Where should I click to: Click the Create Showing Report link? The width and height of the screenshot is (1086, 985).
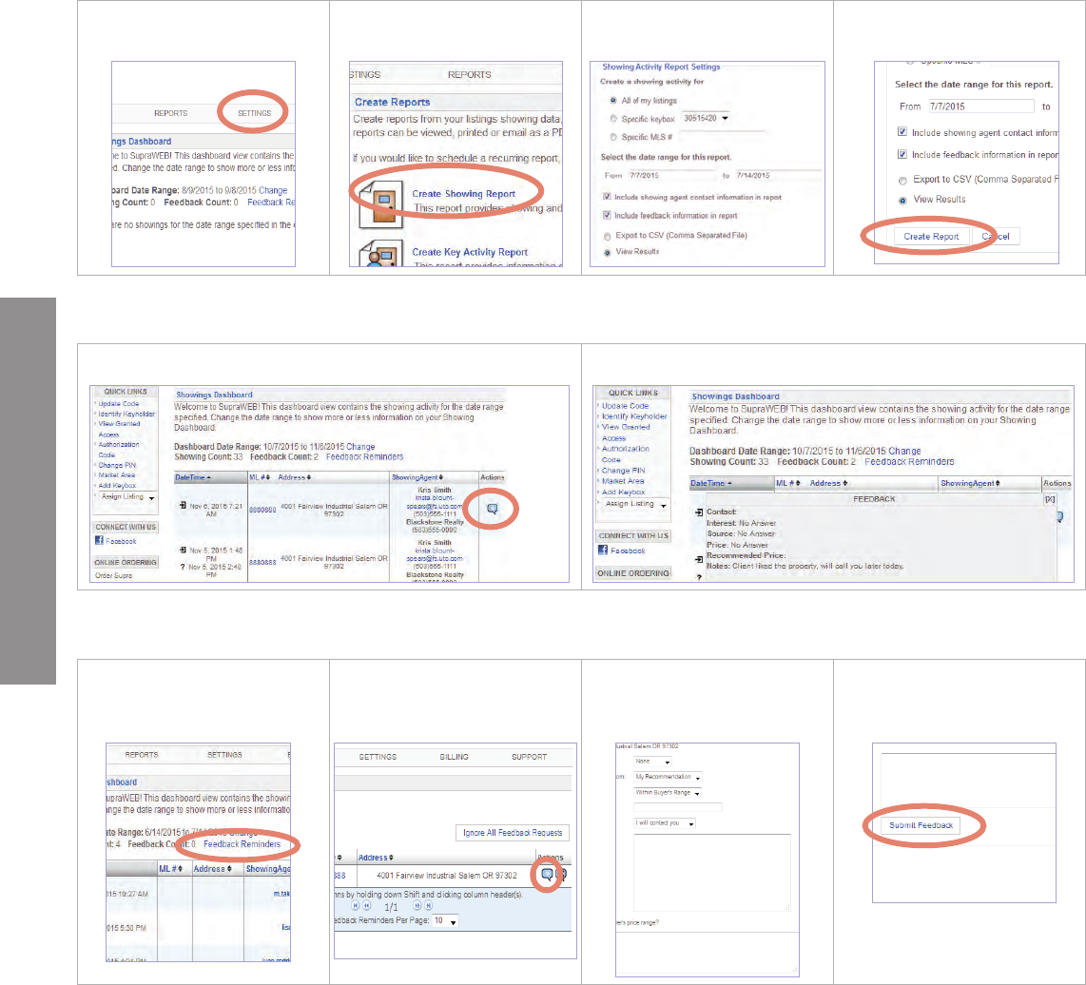(463, 194)
